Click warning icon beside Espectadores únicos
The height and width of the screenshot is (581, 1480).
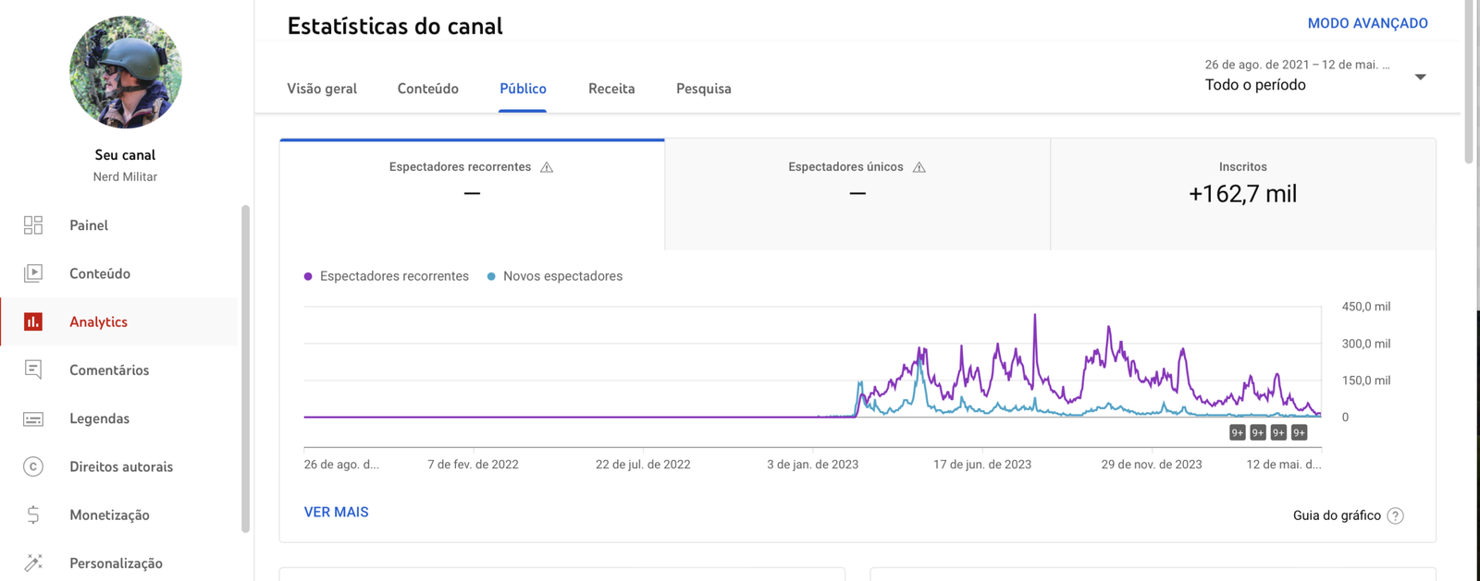919,167
